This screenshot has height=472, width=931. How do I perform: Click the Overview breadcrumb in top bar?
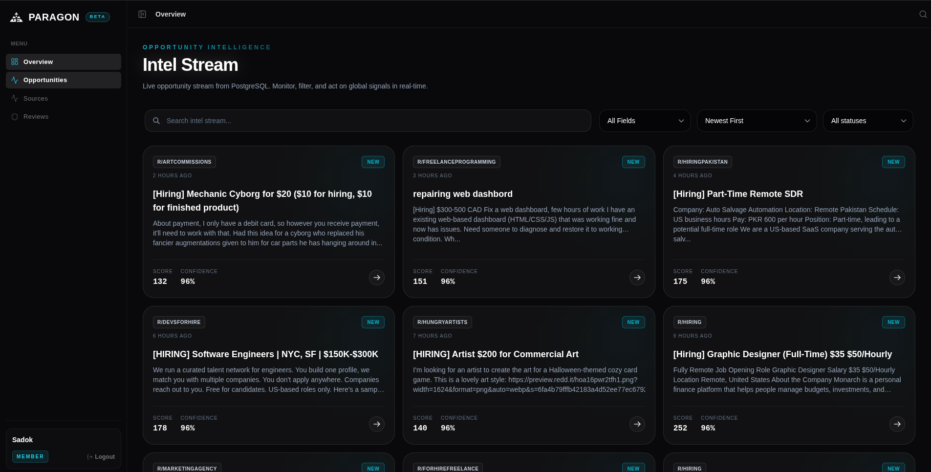[x=171, y=14]
